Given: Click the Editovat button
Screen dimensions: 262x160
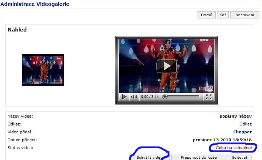Looking at the screenshot, I should click(240, 157).
